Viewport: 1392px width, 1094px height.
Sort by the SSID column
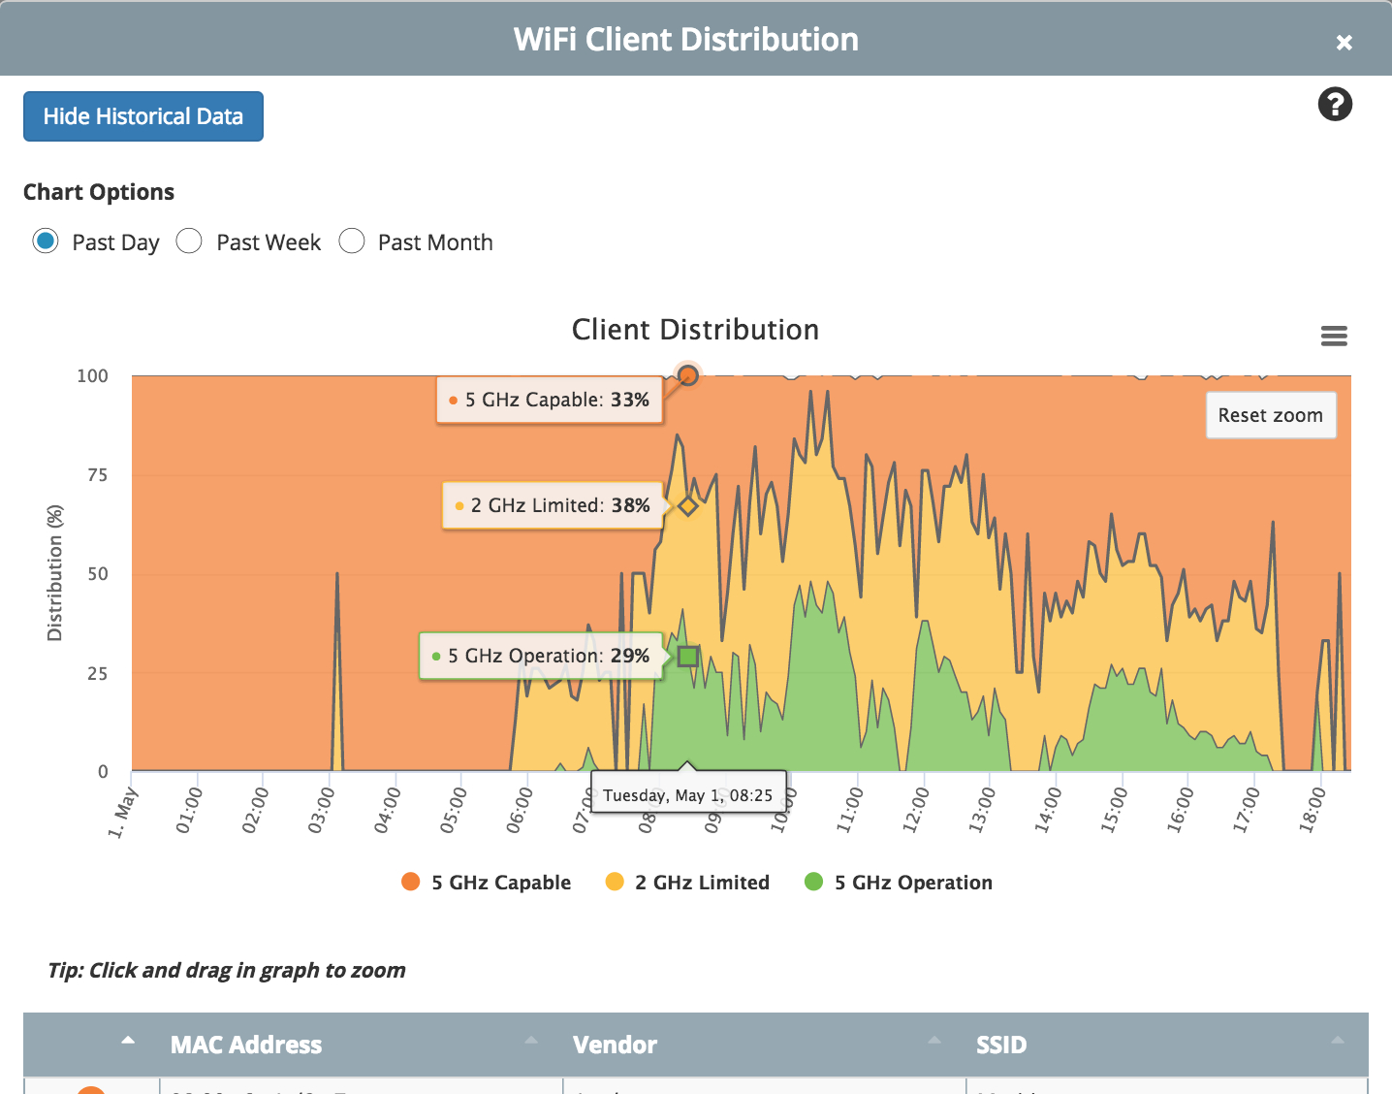point(1000,1045)
